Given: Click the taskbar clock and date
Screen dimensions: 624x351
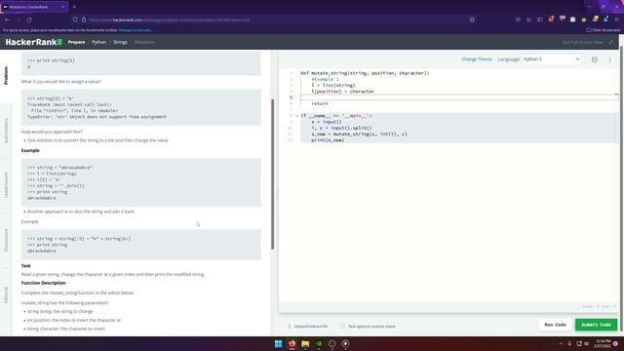Looking at the screenshot, I should [x=604, y=344].
